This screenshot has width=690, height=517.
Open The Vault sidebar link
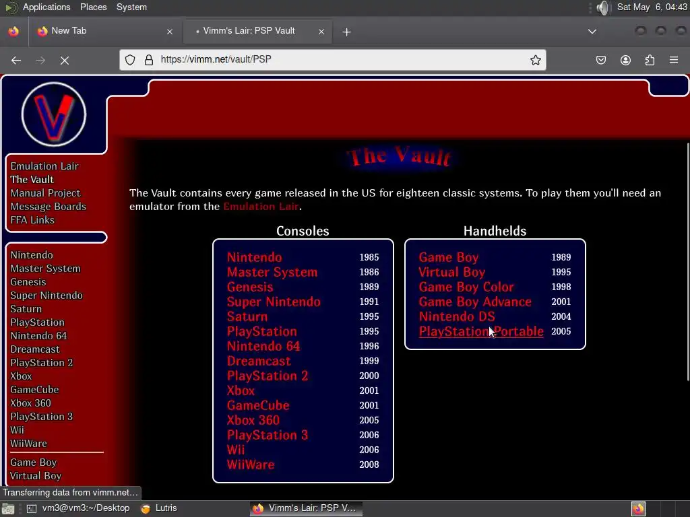[x=32, y=179]
